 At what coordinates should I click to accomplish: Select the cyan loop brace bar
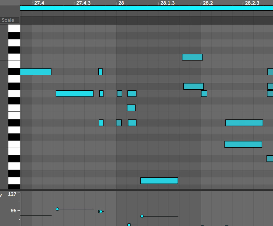pyautogui.click(x=147, y=8)
